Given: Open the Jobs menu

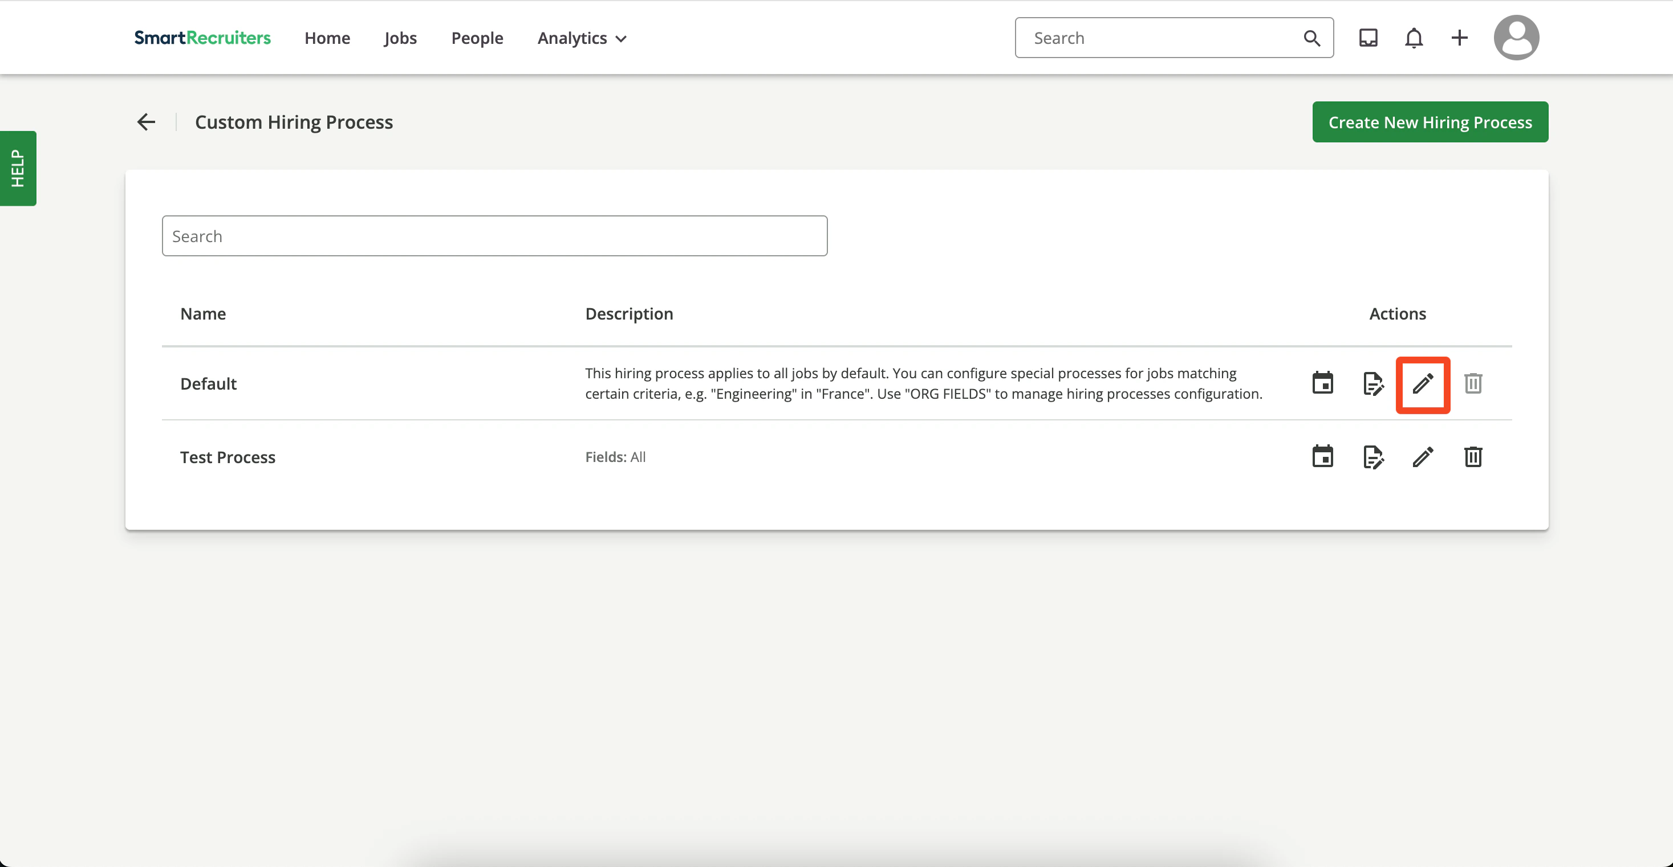Looking at the screenshot, I should (400, 38).
